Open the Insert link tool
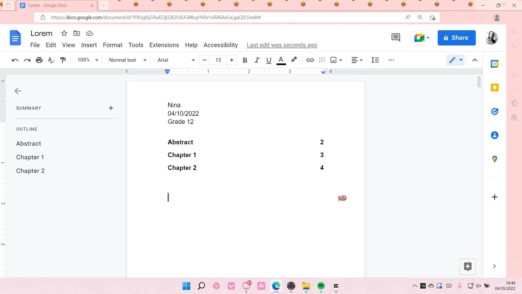 coord(310,60)
